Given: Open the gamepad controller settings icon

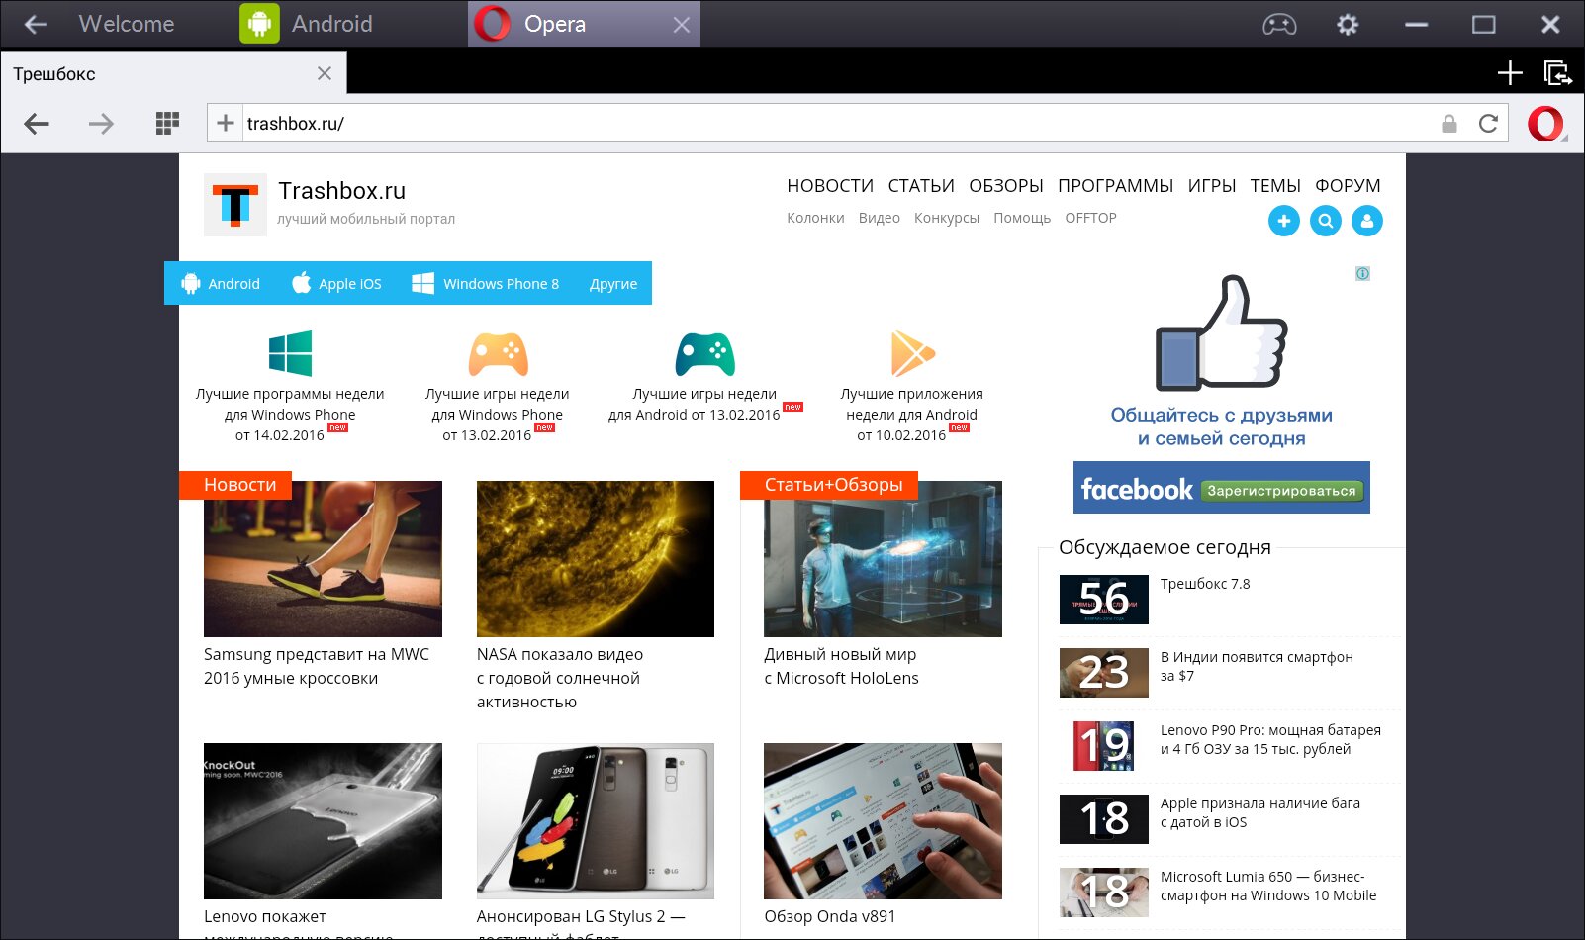Looking at the screenshot, I should pyautogui.click(x=1279, y=24).
